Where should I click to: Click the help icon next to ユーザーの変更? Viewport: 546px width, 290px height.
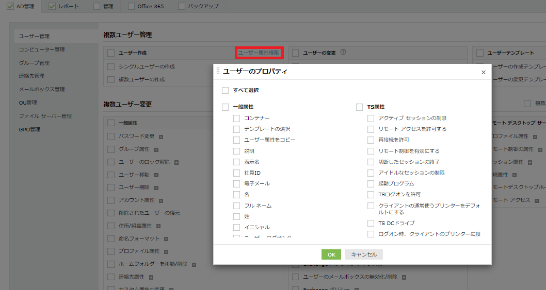click(x=343, y=52)
